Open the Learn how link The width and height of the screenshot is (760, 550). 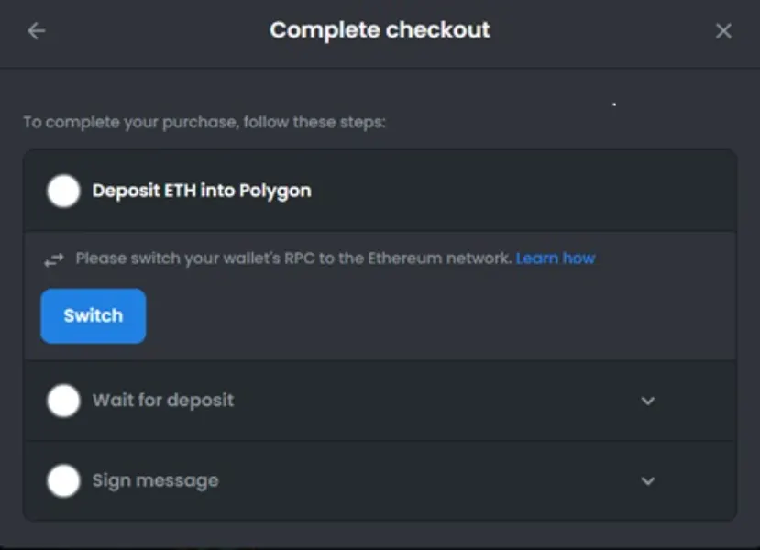(556, 258)
